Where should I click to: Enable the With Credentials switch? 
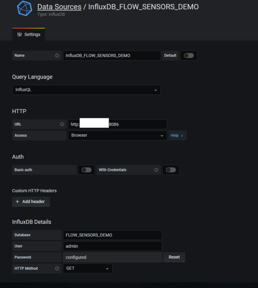click(x=171, y=170)
